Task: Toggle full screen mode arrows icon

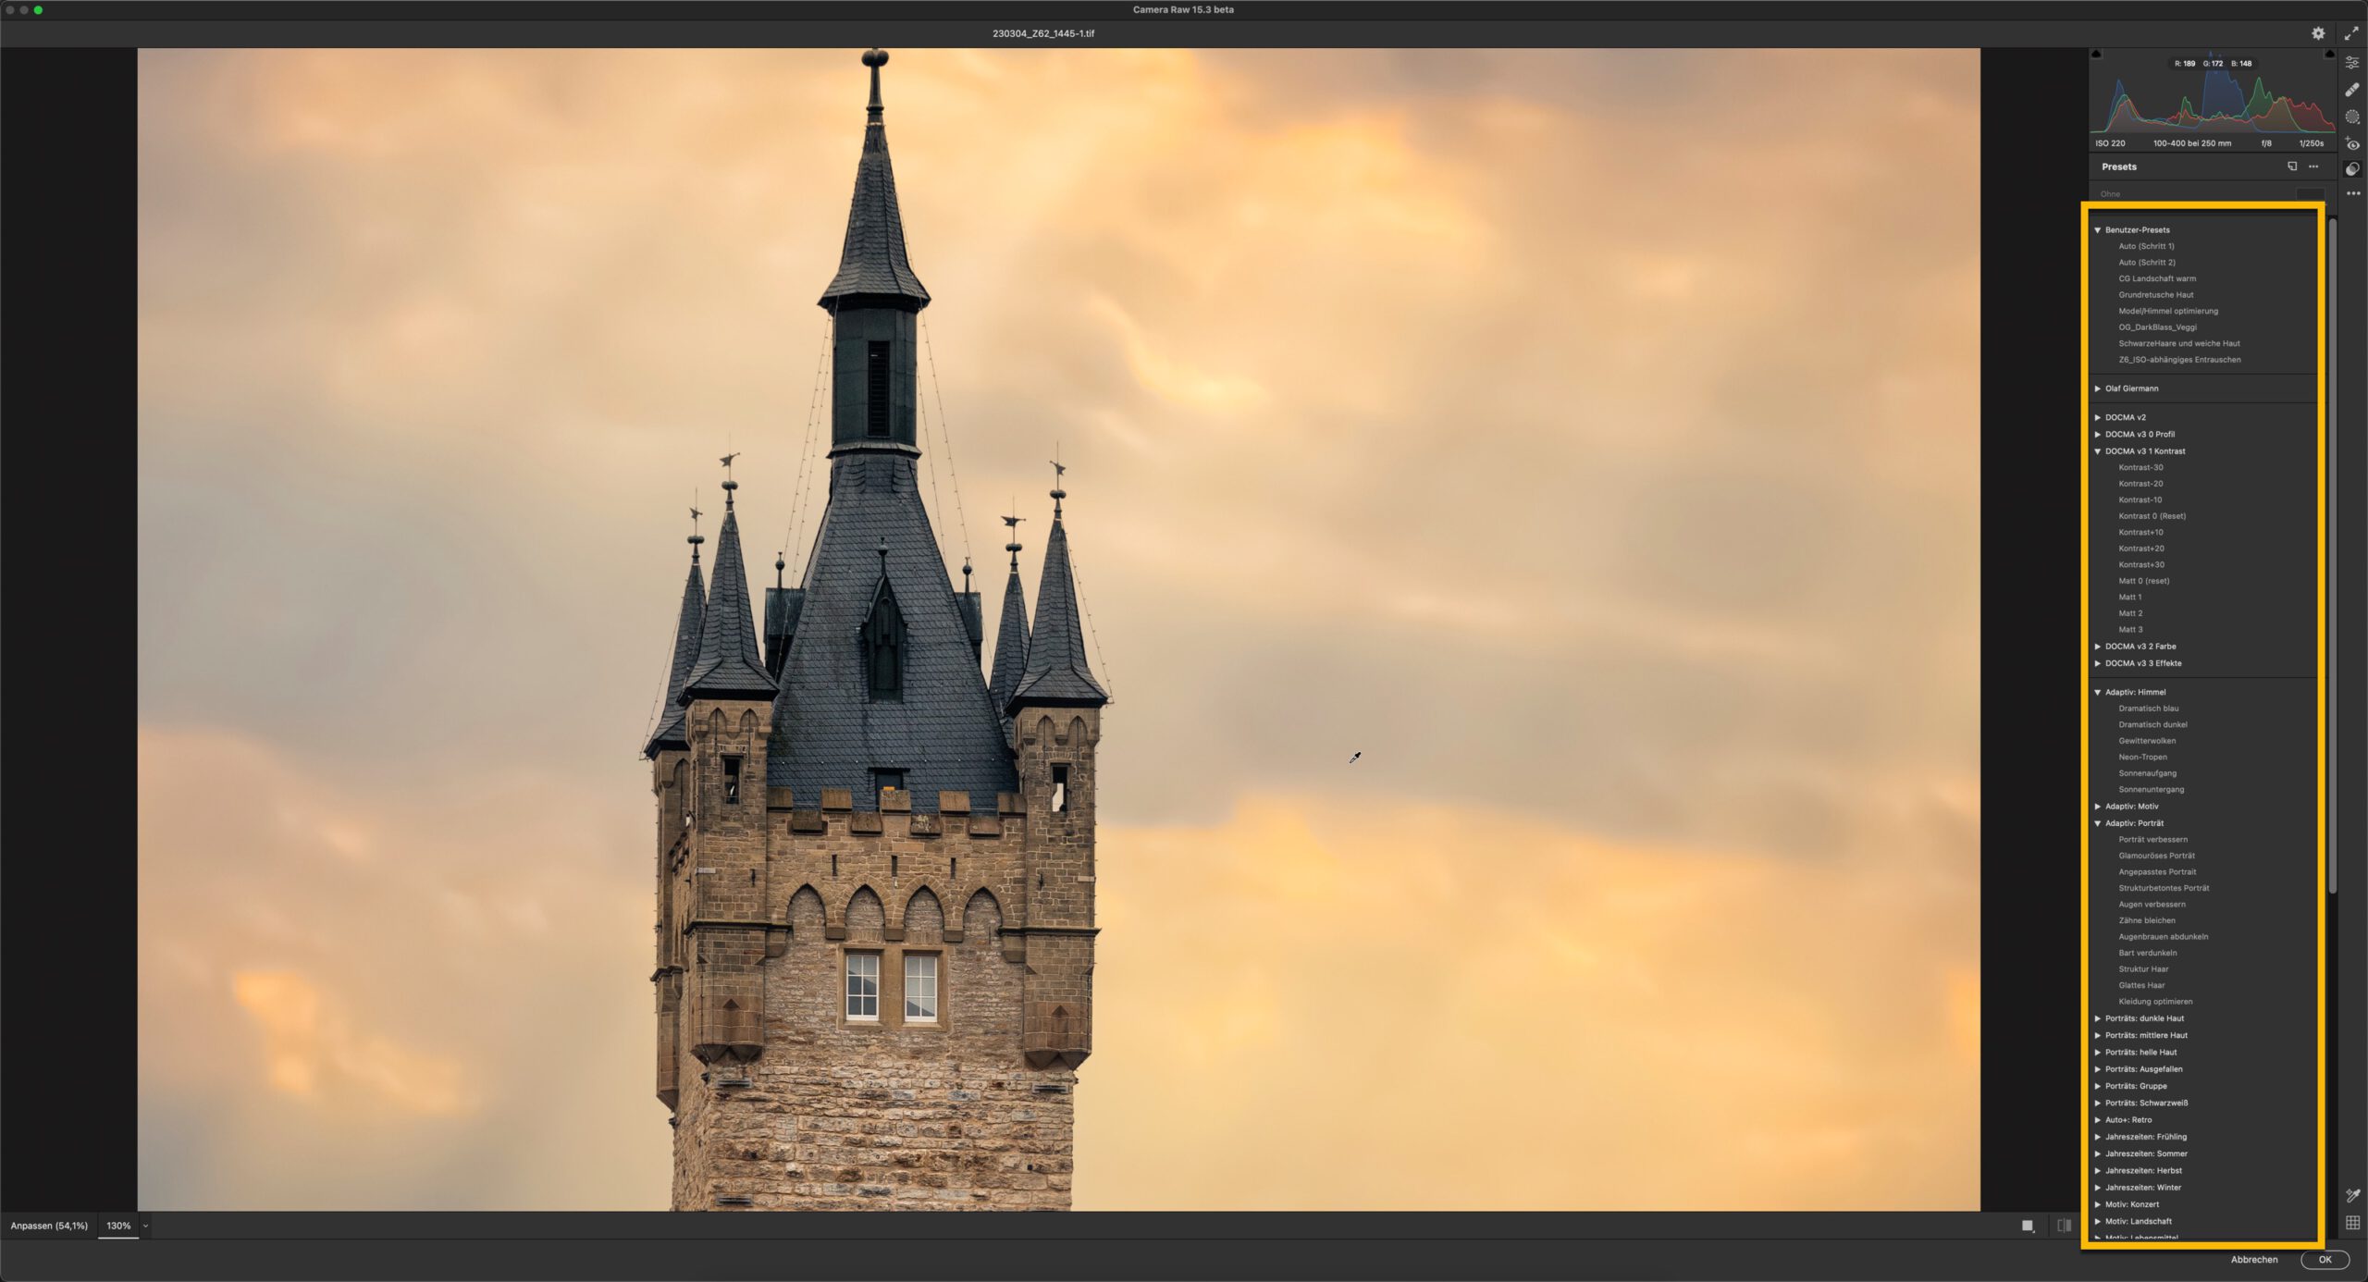Action: [x=2351, y=33]
